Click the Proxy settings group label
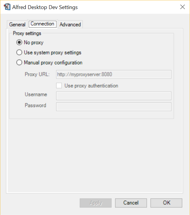The height and width of the screenshot is (215, 190). (x=27, y=33)
